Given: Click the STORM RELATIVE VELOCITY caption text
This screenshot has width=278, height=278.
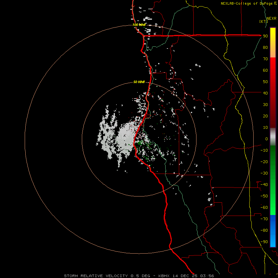Looking at the screenshot, I should 96,276.
